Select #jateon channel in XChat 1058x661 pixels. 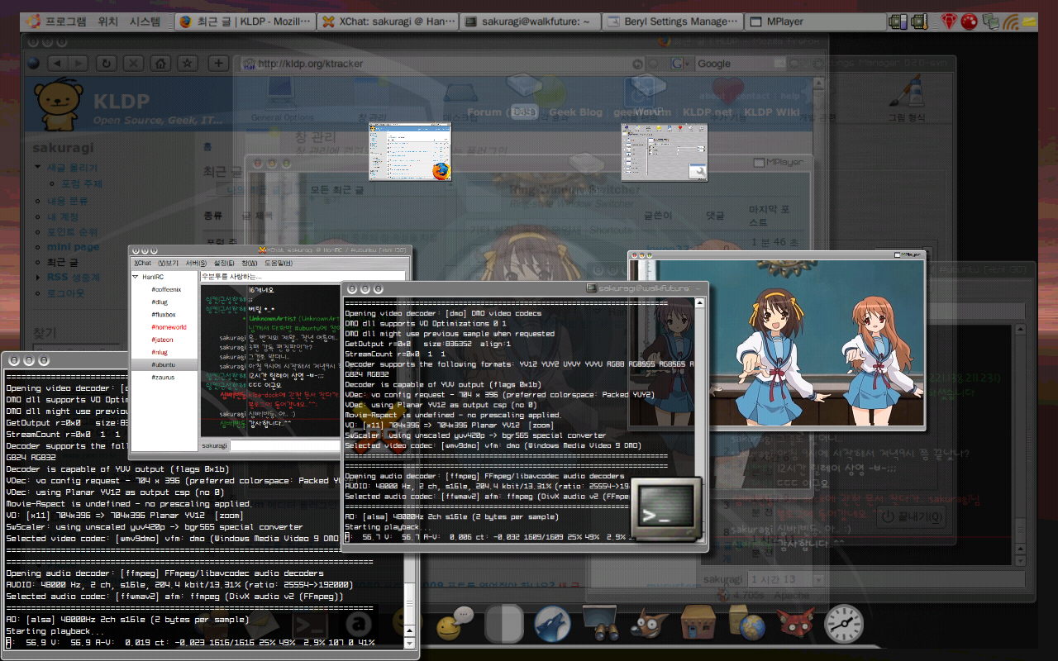click(162, 340)
